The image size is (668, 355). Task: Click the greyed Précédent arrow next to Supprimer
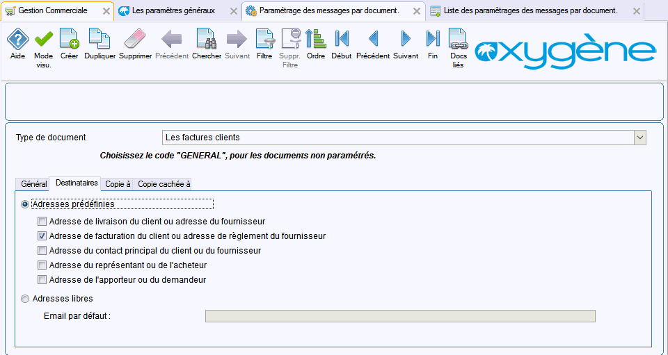(x=172, y=39)
